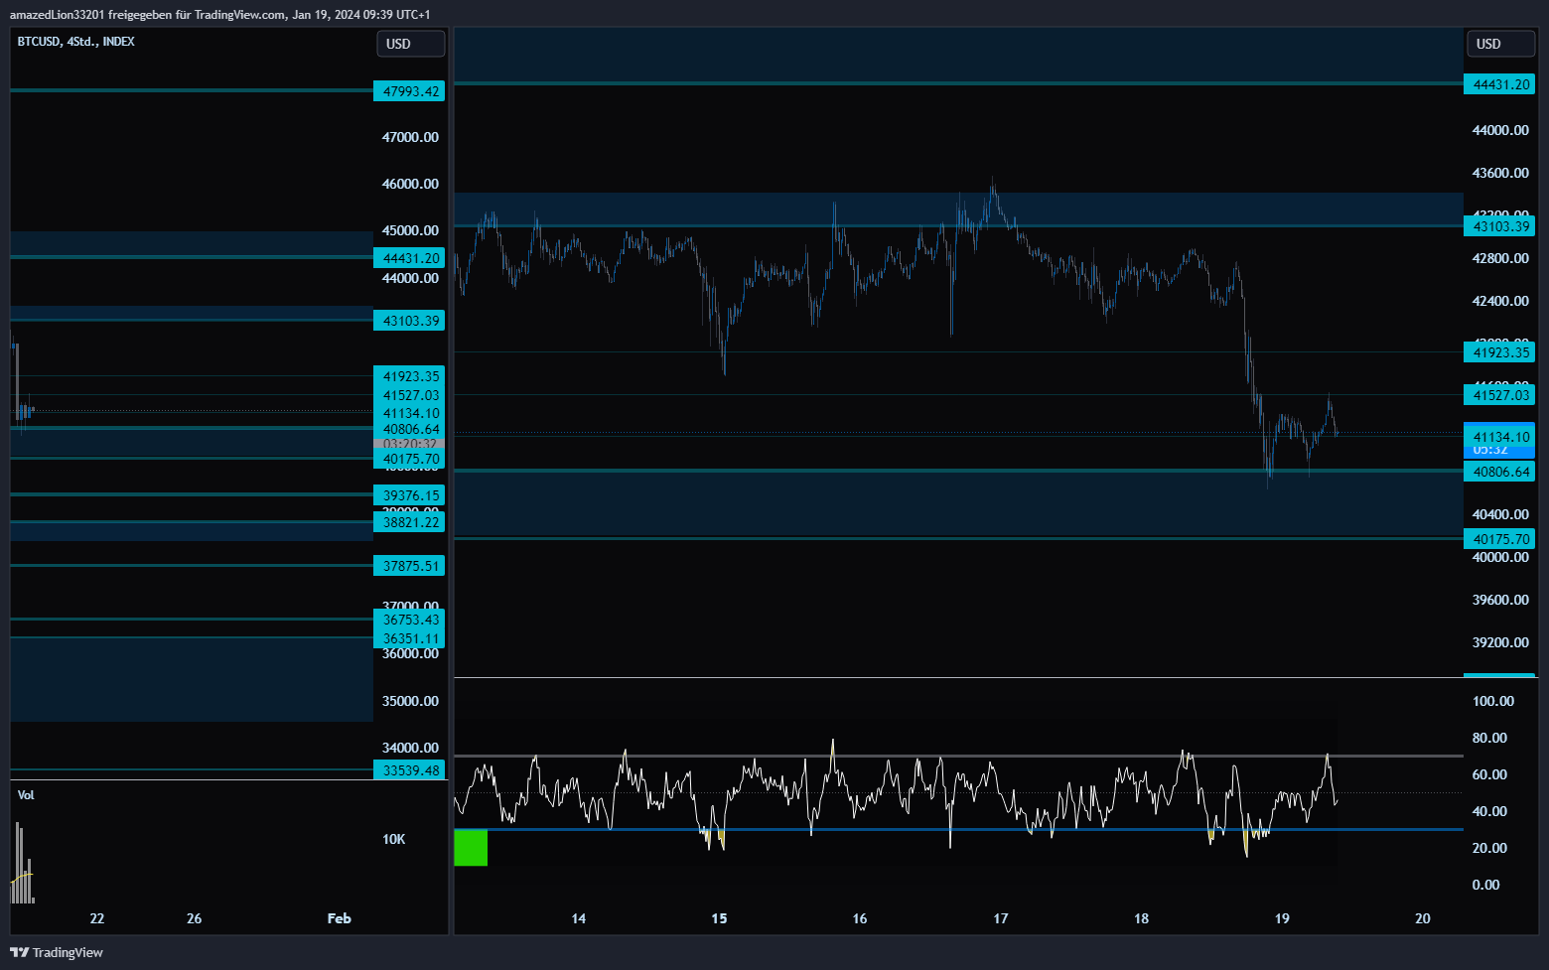Viewport: 1549px width, 970px height.
Task: Open the USD currency selector in left pane
Action: coord(410,44)
